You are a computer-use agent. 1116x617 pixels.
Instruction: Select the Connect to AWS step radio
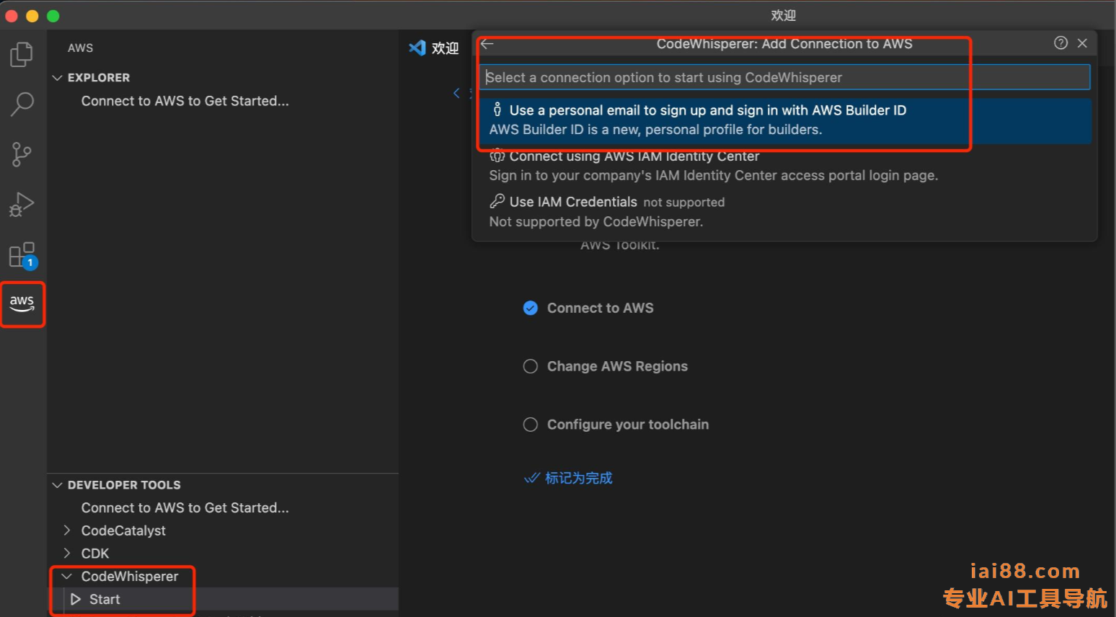point(531,308)
